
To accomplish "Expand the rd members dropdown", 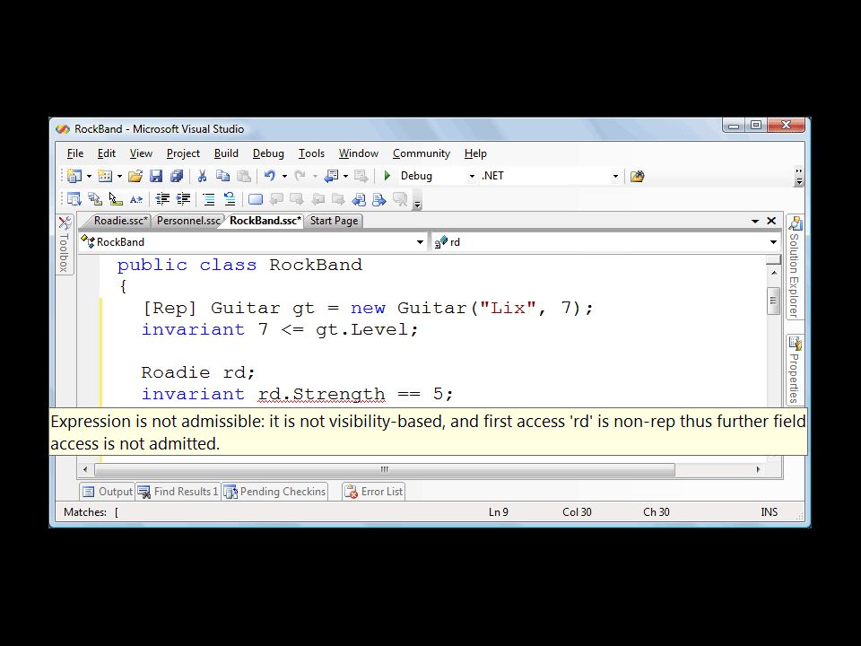I will pos(773,242).
